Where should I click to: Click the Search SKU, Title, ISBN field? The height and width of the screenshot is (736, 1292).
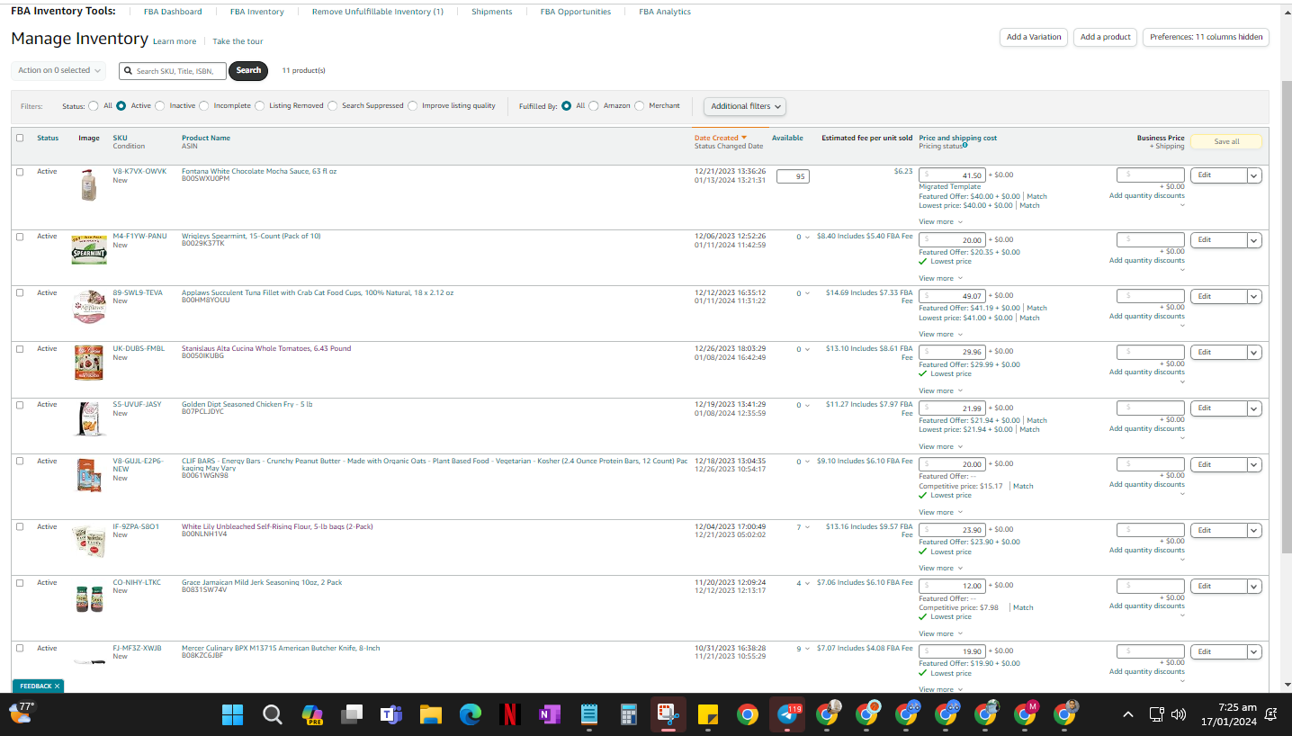(173, 70)
